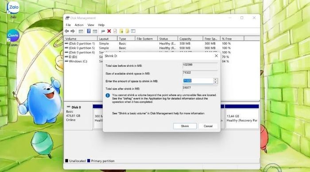The width and height of the screenshot is (310, 172).
Task: Click the red X Delete toolbar icon
Action: pyautogui.click(x=109, y=31)
